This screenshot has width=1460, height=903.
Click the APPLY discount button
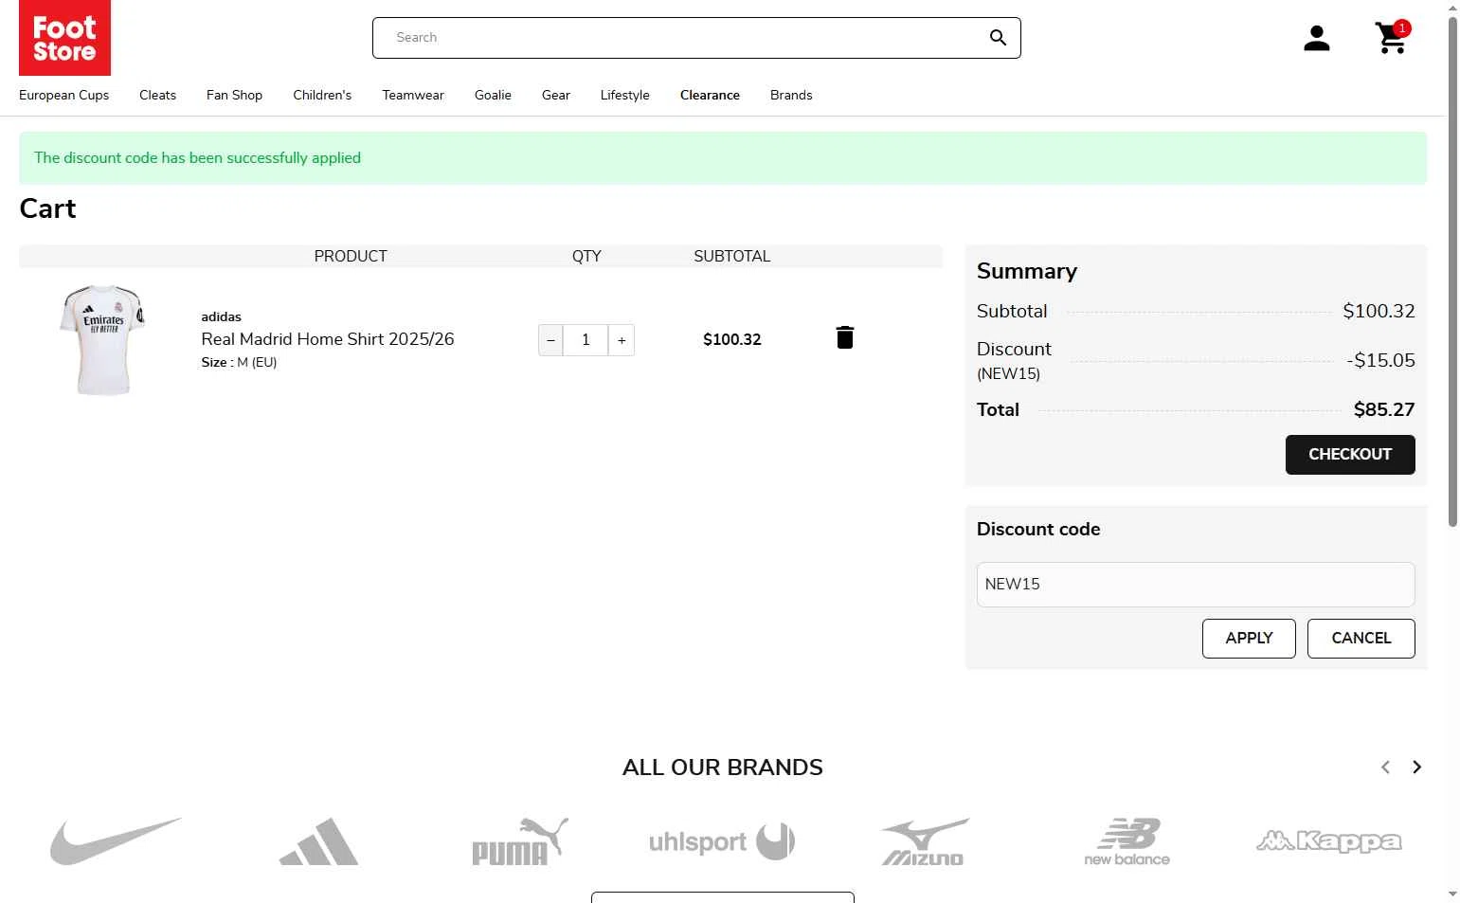click(1249, 639)
